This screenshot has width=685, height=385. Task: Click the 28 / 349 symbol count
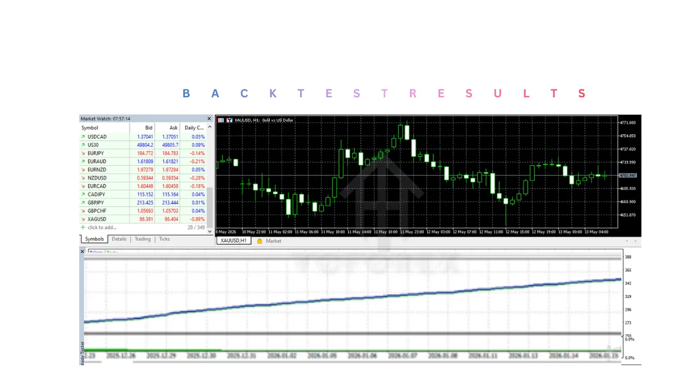196,227
